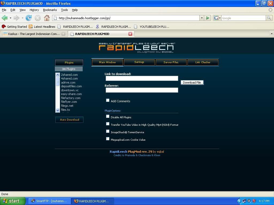This screenshot has width=274, height=205.
Task: Toggle the ImageShack TorrentService checkbox
Action: tap(108, 131)
